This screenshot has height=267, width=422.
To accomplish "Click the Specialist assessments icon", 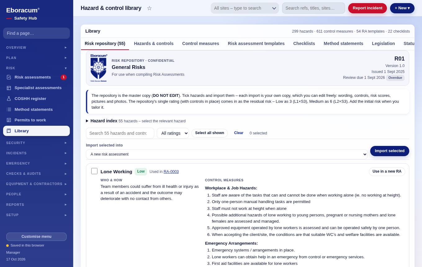I will (9, 88).
